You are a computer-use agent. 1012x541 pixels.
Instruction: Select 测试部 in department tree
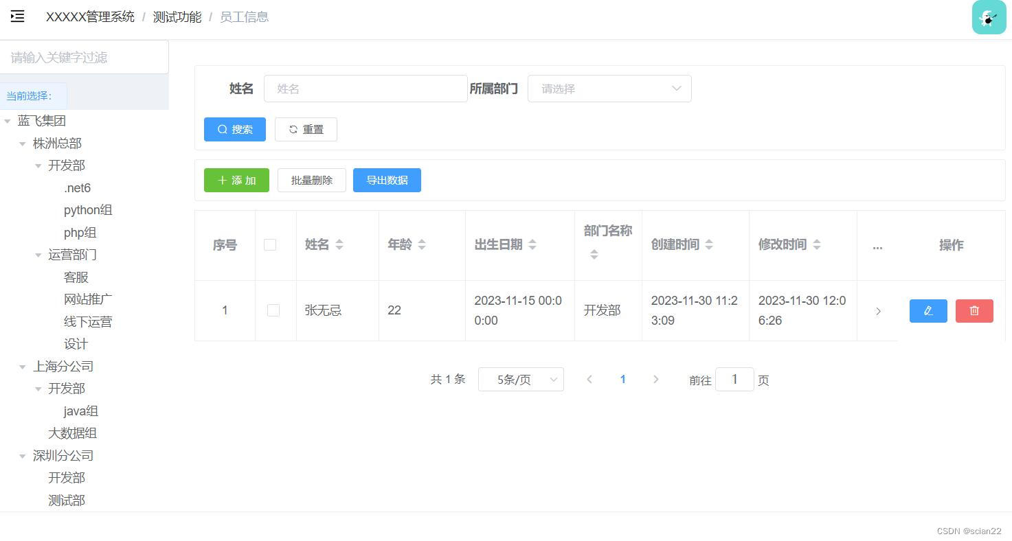[x=67, y=500]
